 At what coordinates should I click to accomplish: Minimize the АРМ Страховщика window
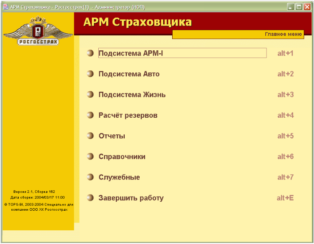click(291, 7)
